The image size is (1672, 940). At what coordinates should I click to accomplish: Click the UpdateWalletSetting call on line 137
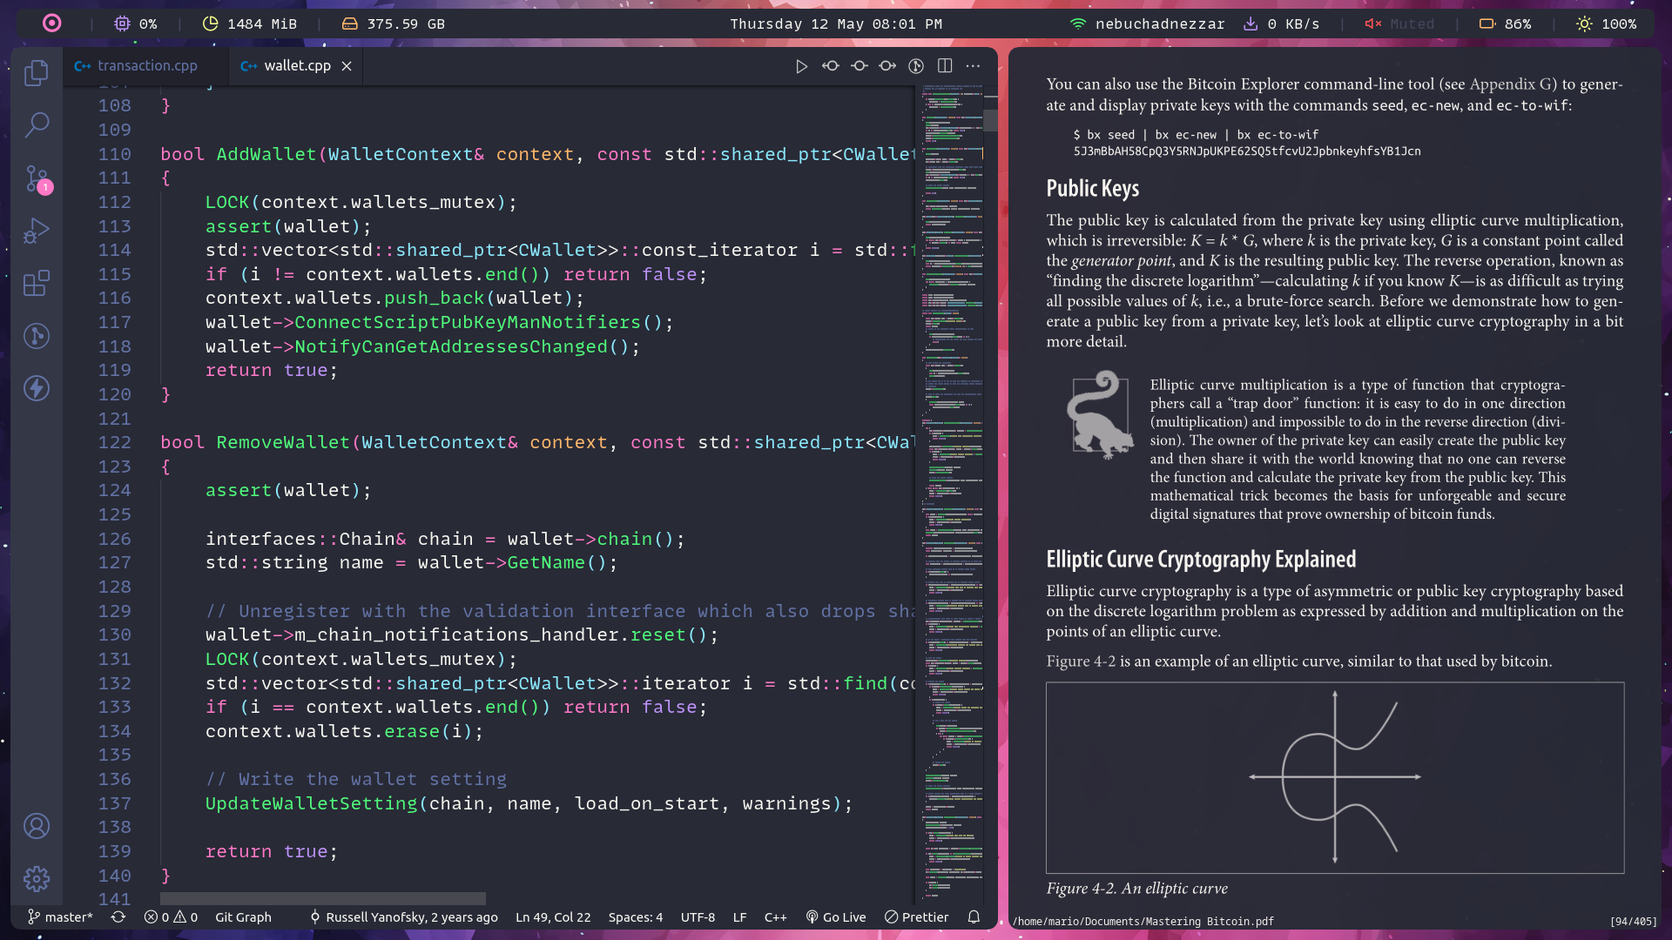pyautogui.click(x=311, y=803)
